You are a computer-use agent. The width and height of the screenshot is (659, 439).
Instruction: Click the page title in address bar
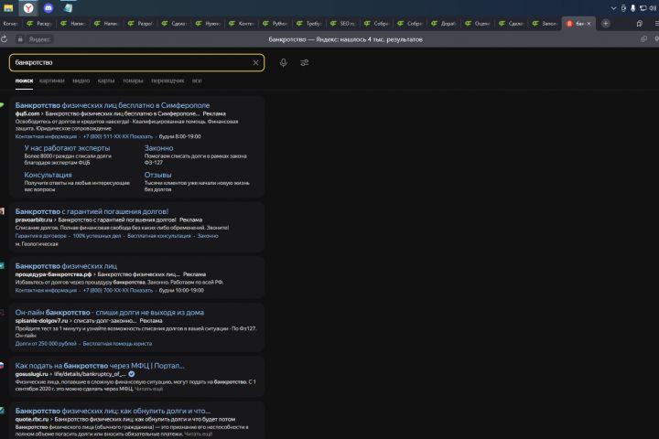point(345,39)
